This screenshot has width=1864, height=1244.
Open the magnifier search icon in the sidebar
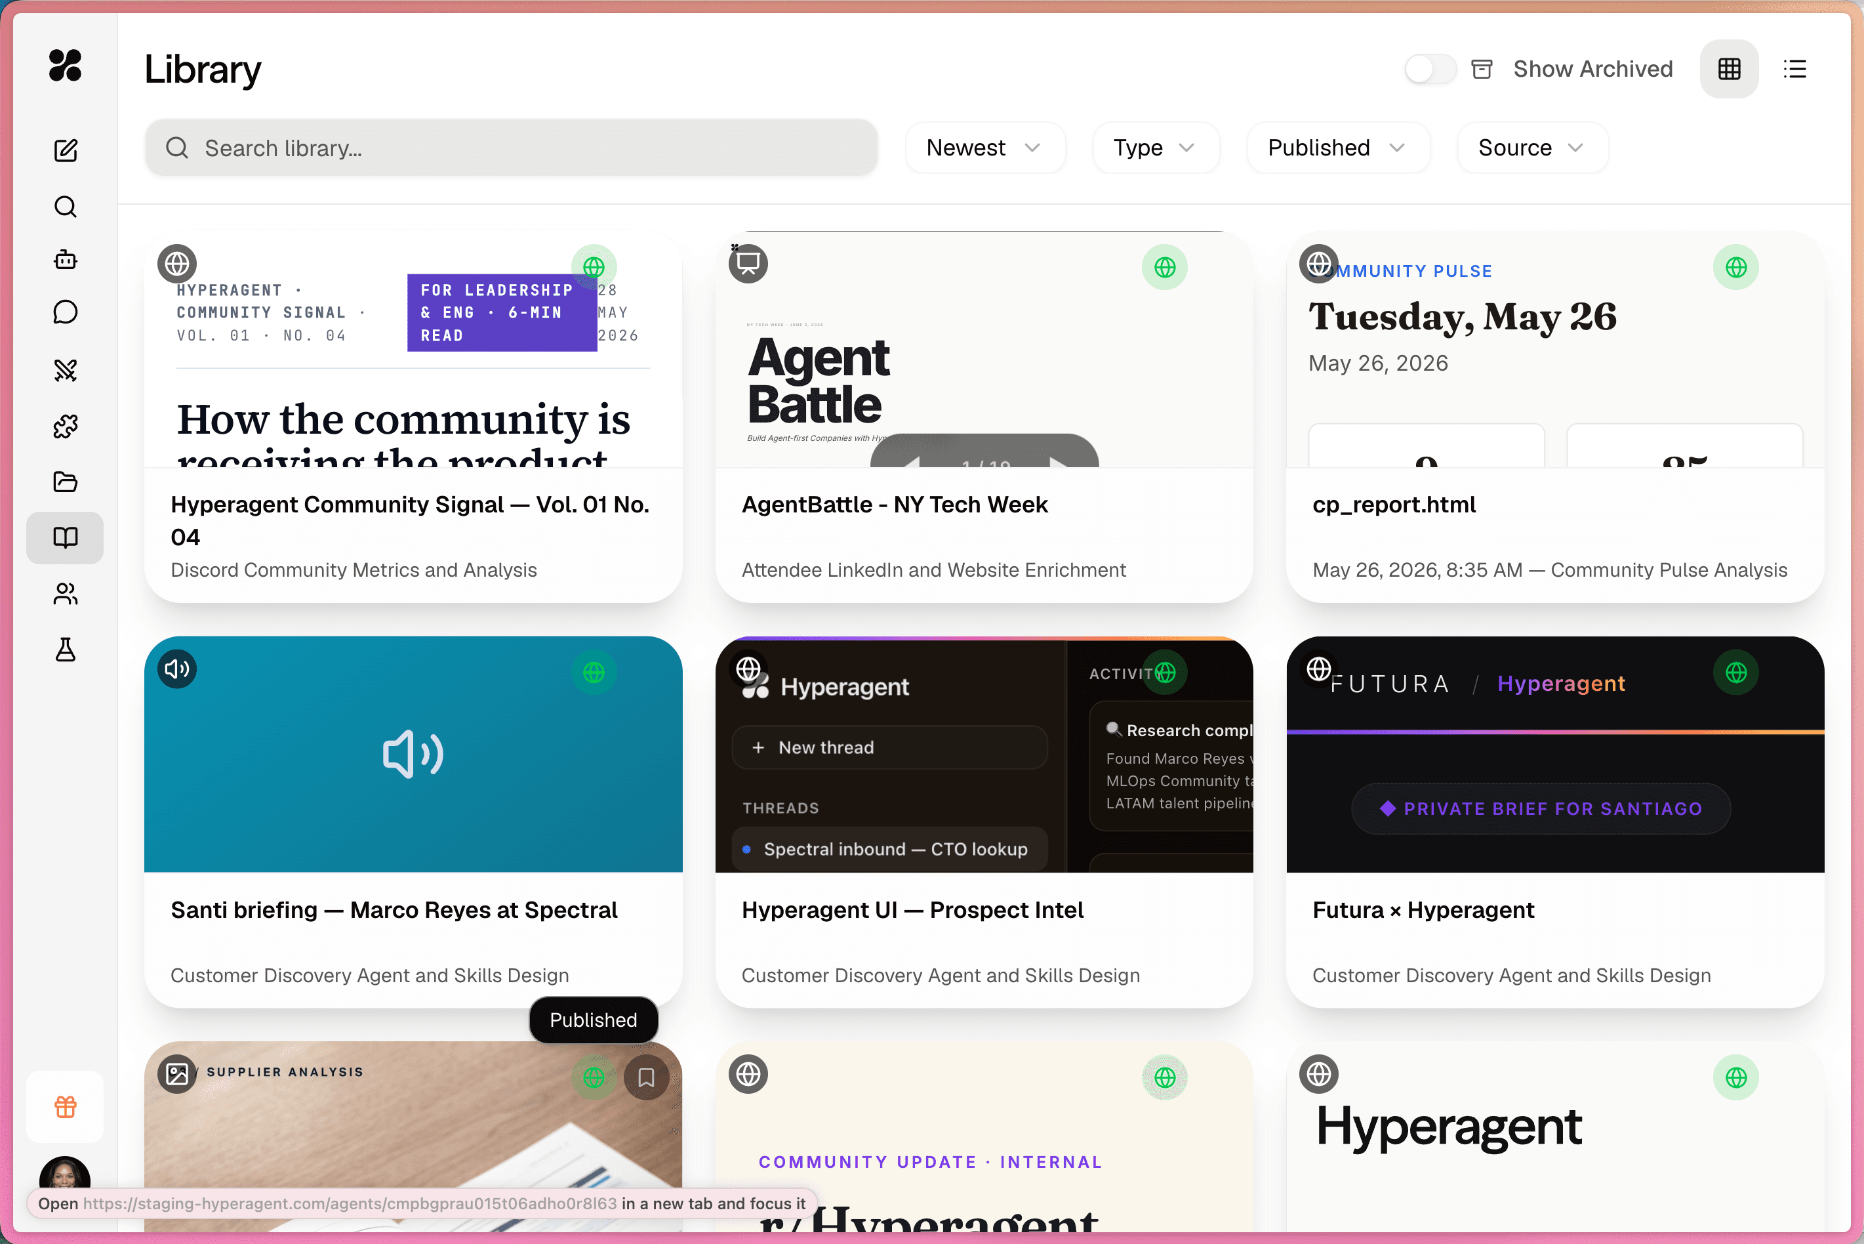click(65, 206)
